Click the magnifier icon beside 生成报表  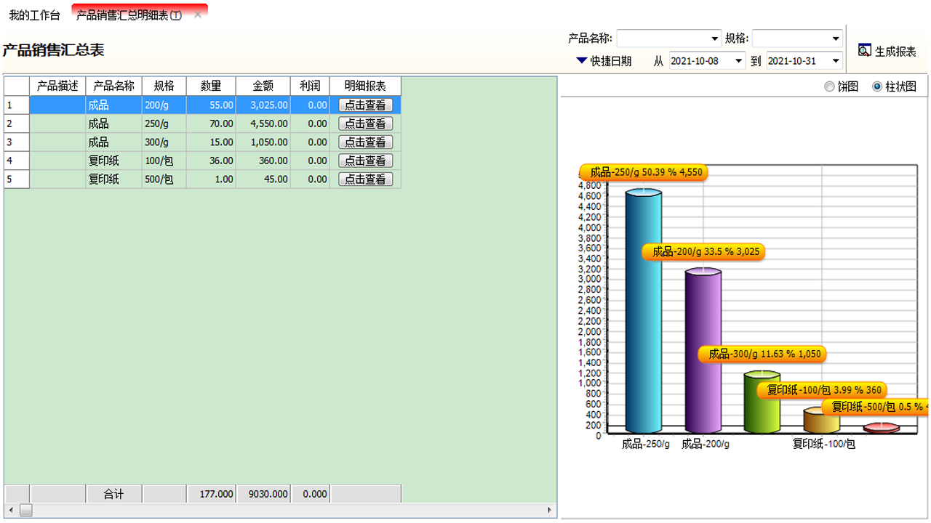pos(865,49)
